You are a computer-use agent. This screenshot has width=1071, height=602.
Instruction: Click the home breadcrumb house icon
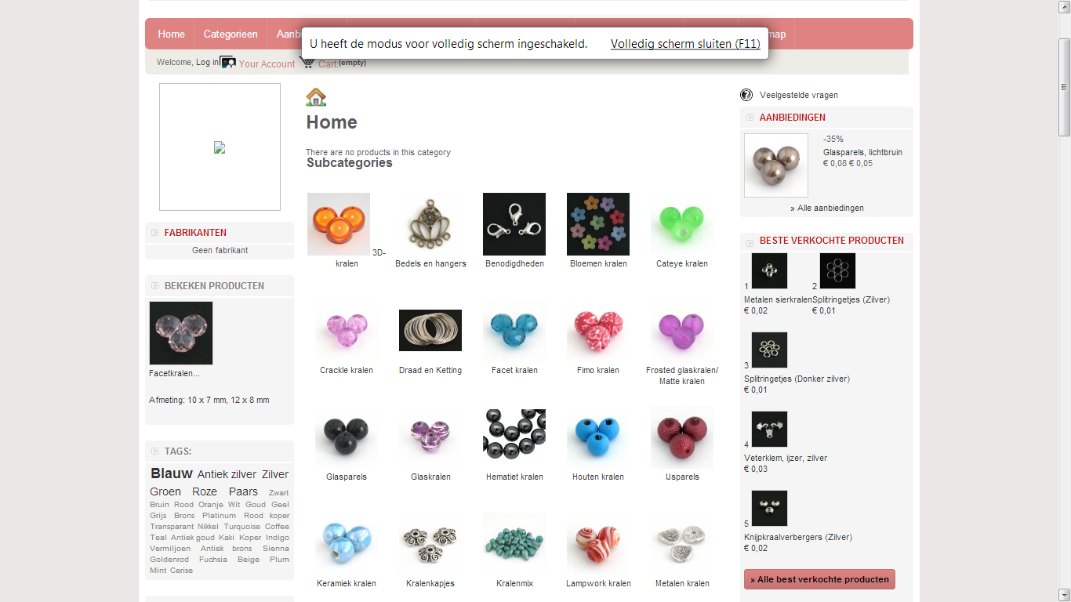coord(316,97)
